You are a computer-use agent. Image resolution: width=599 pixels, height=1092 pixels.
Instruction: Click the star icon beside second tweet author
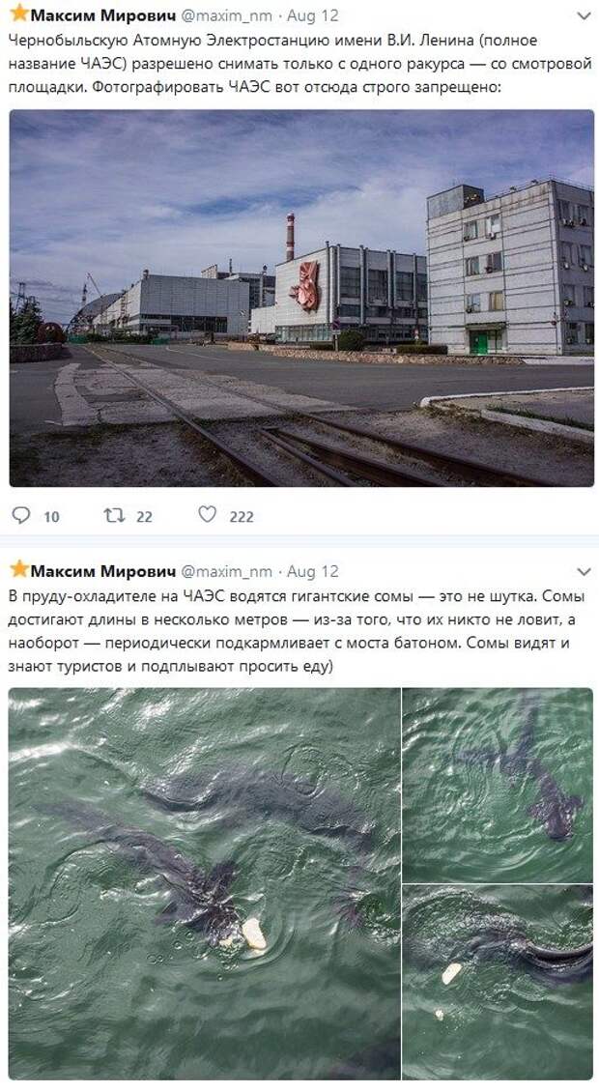click(x=18, y=570)
